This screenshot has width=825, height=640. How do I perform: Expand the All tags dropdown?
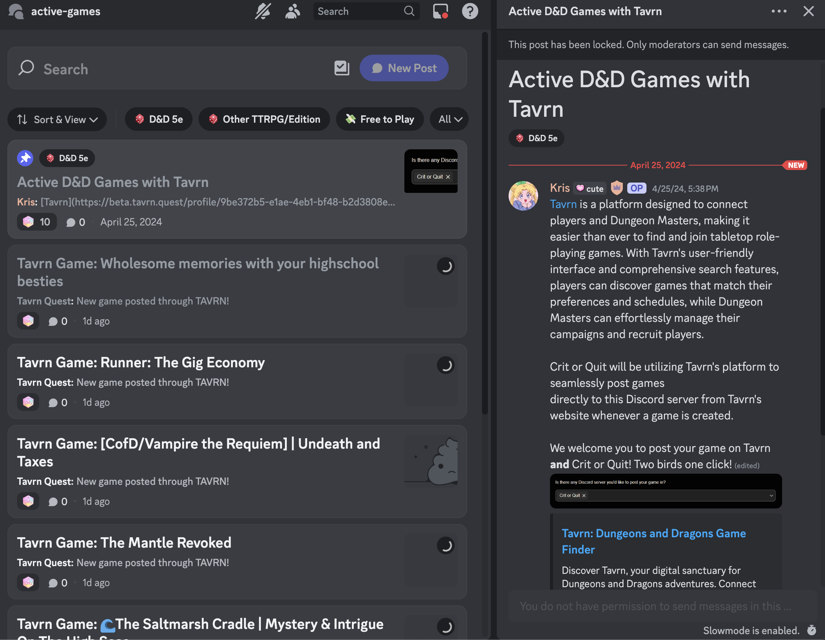click(449, 119)
